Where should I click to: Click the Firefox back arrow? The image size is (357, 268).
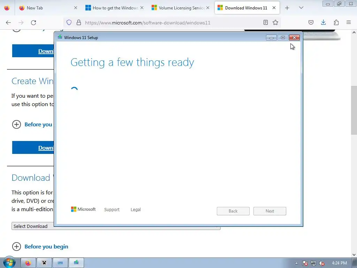tap(8, 23)
